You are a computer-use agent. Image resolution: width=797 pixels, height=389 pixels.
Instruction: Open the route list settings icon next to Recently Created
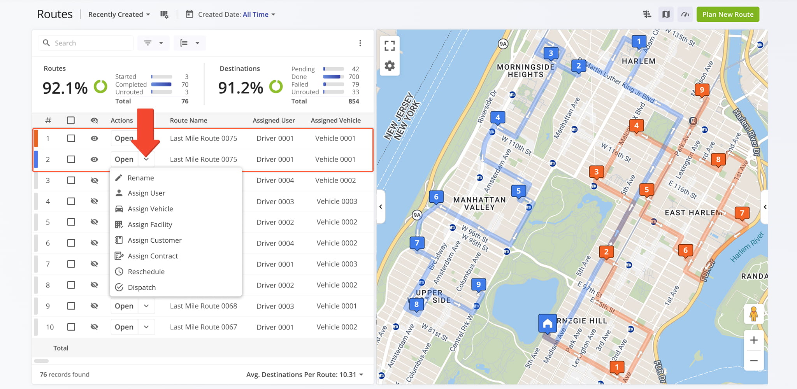(164, 14)
